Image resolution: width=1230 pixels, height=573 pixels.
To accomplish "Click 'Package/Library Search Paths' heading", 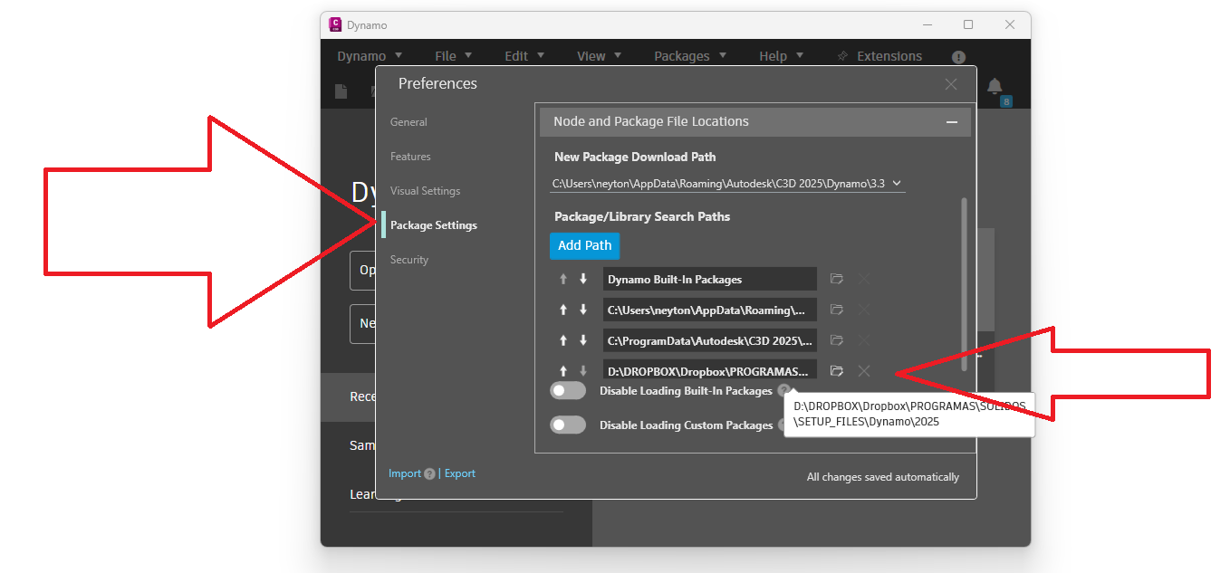I will point(642,217).
